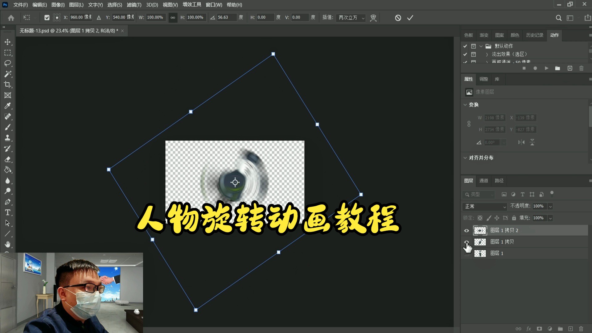Add layer mask in Layers panel

[539, 329]
